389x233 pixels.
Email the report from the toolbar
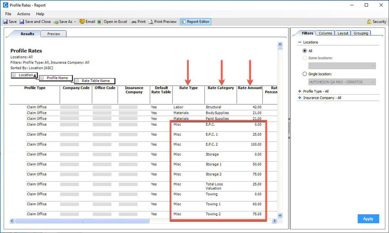coord(87,22)
